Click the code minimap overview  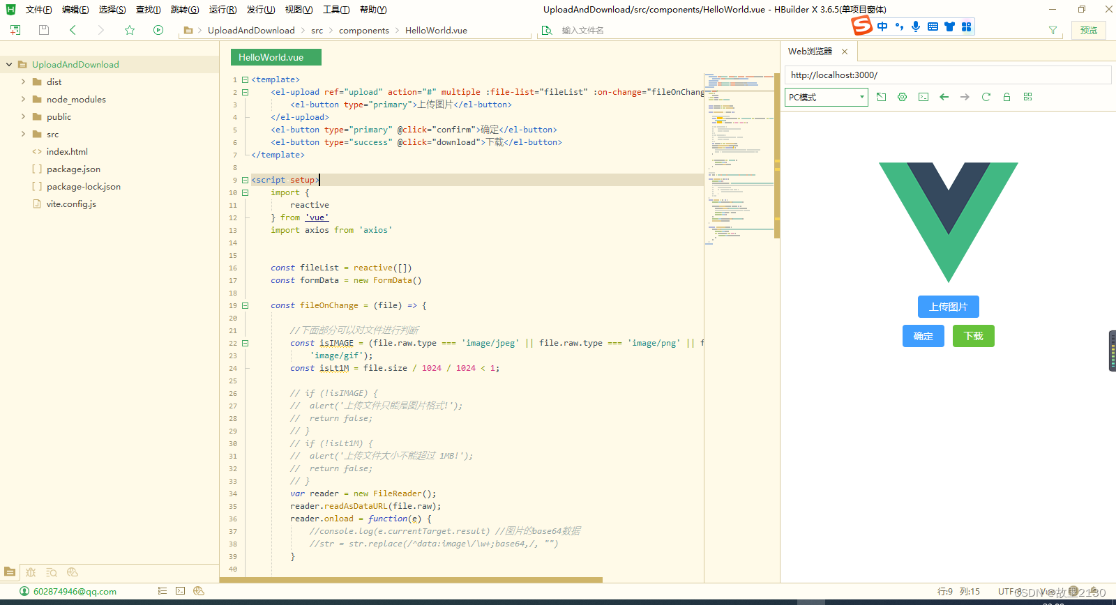(x=739, y=159)
